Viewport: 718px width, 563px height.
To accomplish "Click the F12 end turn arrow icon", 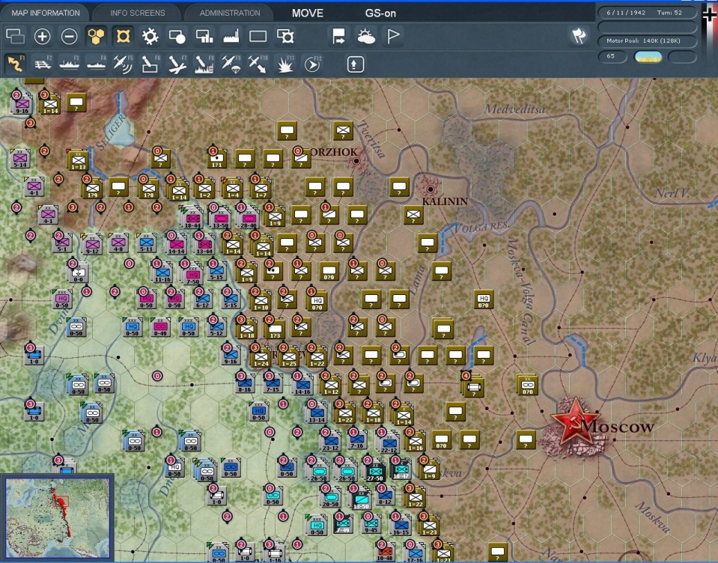I will (311, 64).
